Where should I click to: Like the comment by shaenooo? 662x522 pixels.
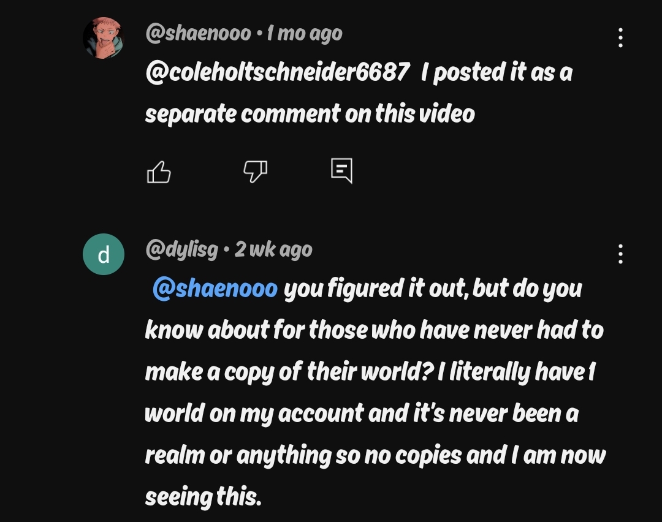(x=159, y=172)
